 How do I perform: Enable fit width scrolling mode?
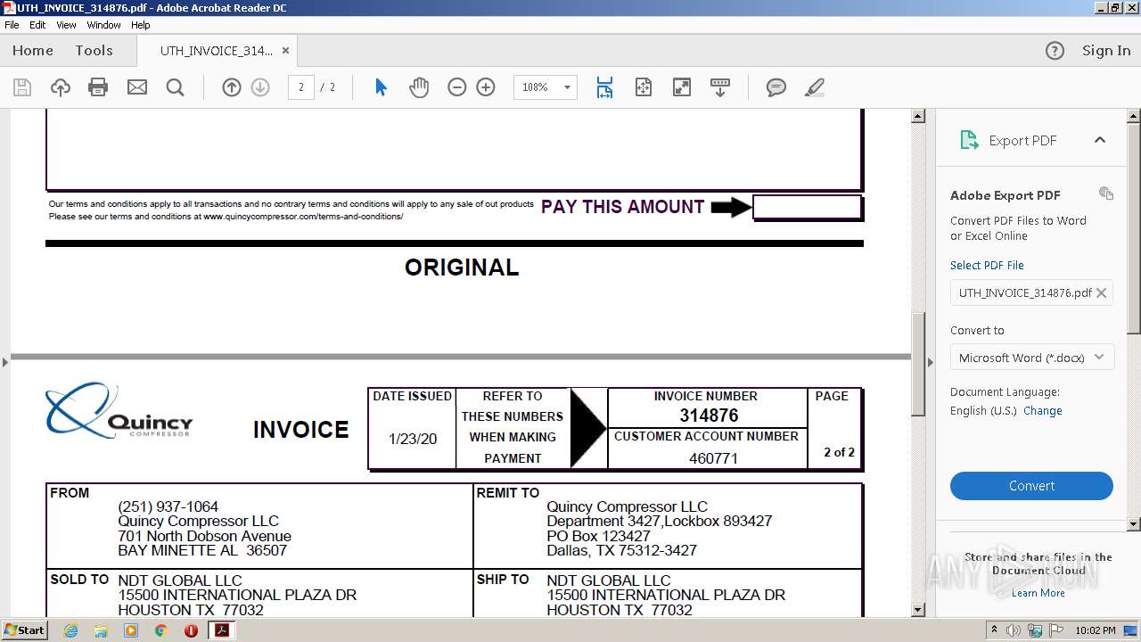point(605,87)
